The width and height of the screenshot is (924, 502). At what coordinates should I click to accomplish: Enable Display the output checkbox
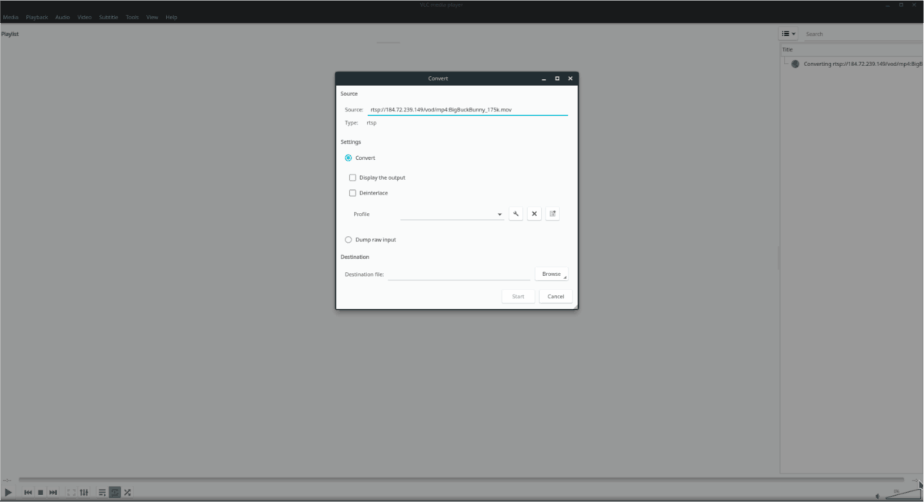click(x=353, y=178)
